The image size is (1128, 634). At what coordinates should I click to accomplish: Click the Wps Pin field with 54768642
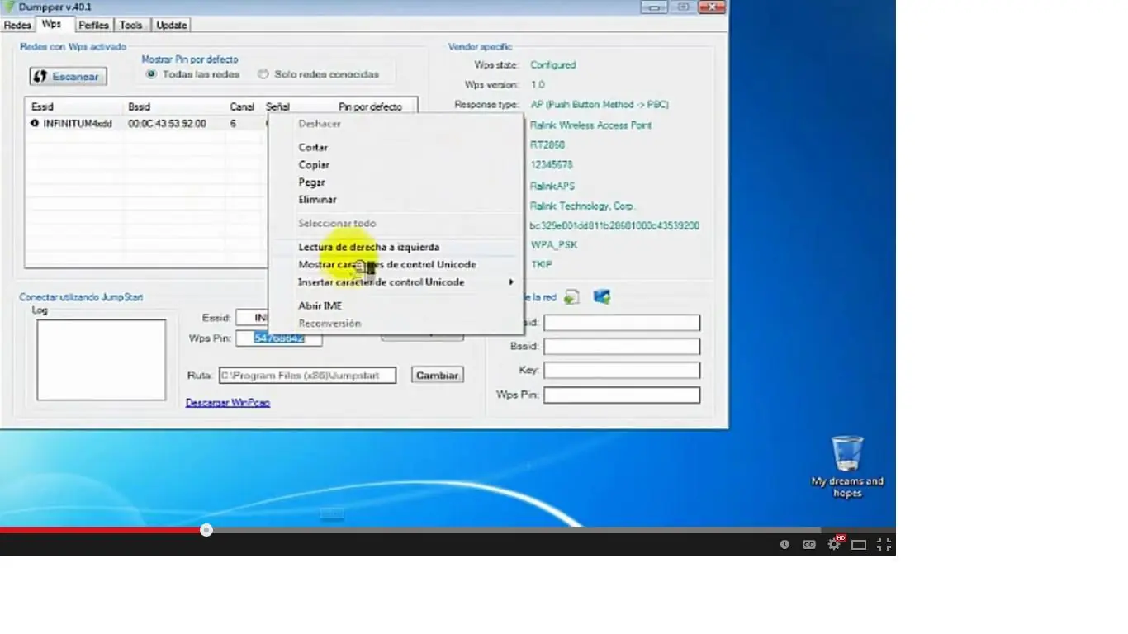click(278, 338)
